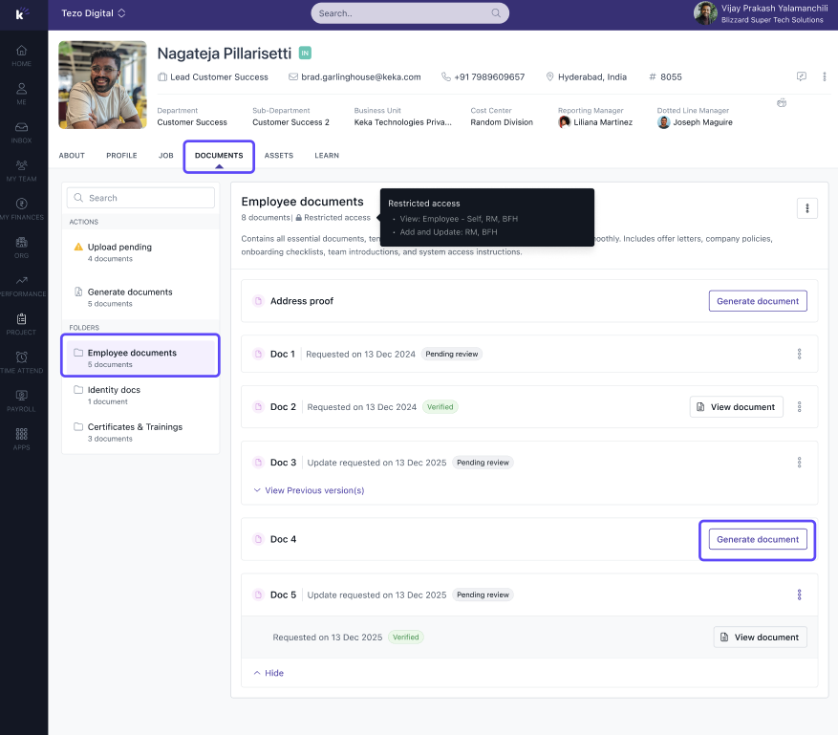Click the documents search field
The height and width of the screenshot is (735, 838).
pyautogui.click(x=143, y=198)
